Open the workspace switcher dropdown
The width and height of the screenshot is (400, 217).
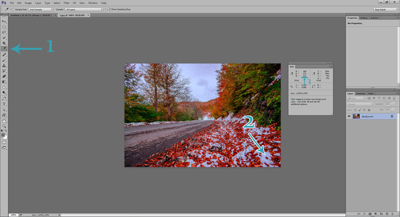click(386, 10)
